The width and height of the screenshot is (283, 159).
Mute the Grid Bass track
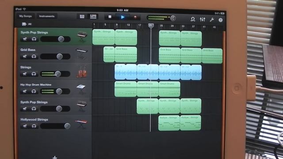pyautogui.click(x=25, y=57)
